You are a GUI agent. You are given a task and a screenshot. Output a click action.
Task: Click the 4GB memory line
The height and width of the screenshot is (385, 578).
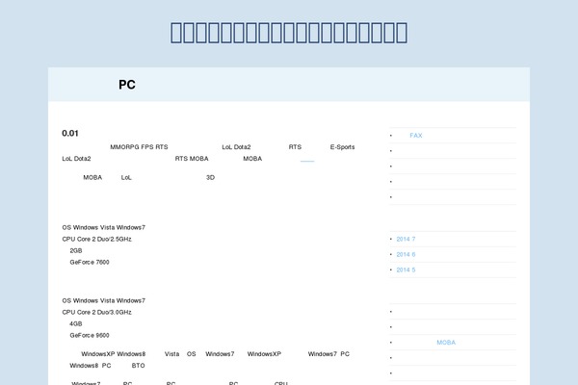click(76, 323)
